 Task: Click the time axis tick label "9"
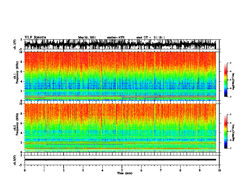pos(200,170)
